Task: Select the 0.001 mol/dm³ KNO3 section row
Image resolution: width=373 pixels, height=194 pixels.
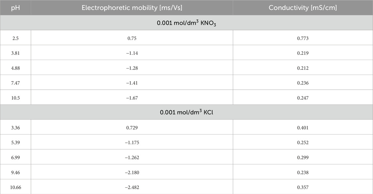Action: pyautogui.click(x=186, y=23)
